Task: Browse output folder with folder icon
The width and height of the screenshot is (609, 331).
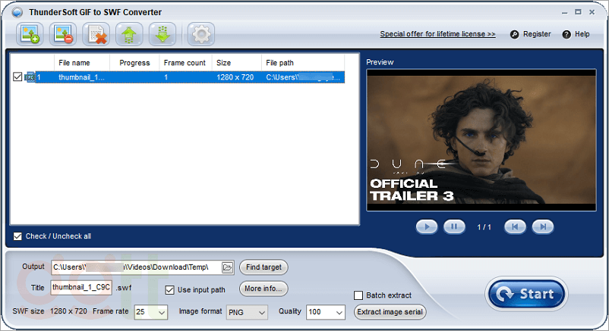Action: click(x=227, y=267)
